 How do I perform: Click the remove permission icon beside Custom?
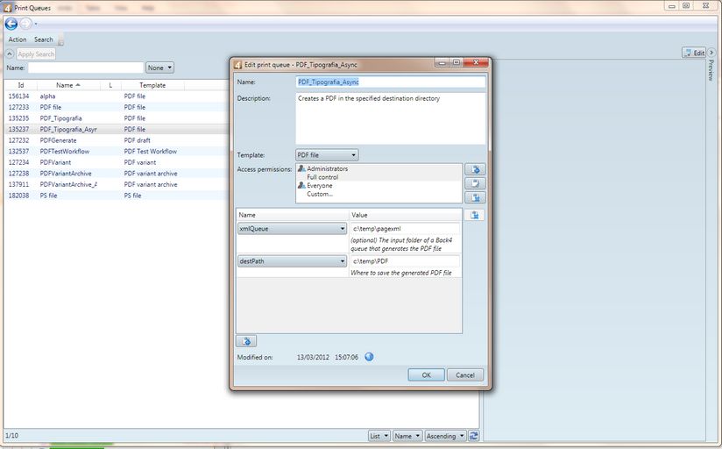pyautogui.click(x=475, y=198)
